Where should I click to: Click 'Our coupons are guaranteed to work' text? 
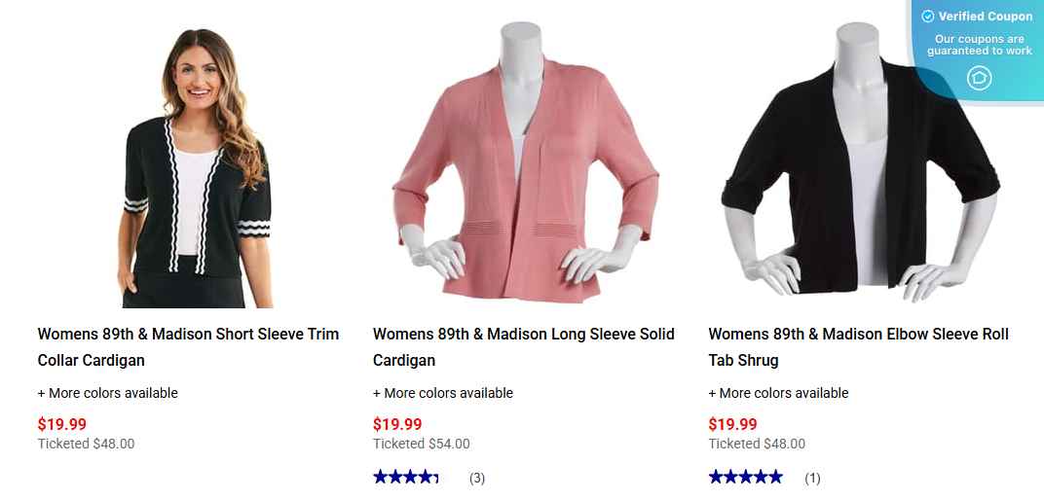click(980, 45)
